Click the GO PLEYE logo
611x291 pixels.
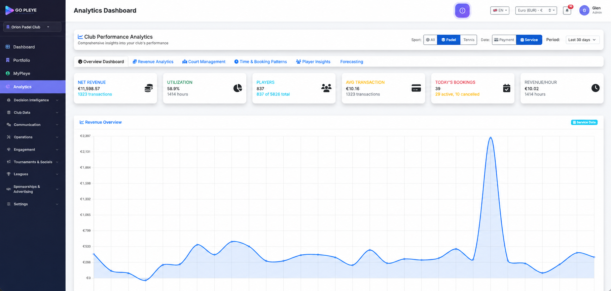coord(21,10)
